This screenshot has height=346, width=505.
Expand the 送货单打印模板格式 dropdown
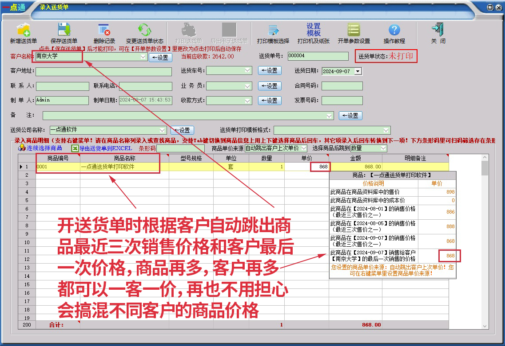[x=386, y=130]
